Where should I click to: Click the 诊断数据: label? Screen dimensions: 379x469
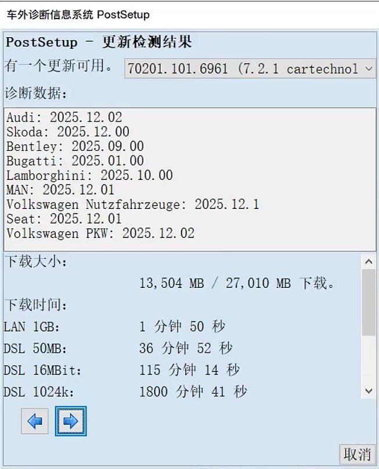point(36,93)
